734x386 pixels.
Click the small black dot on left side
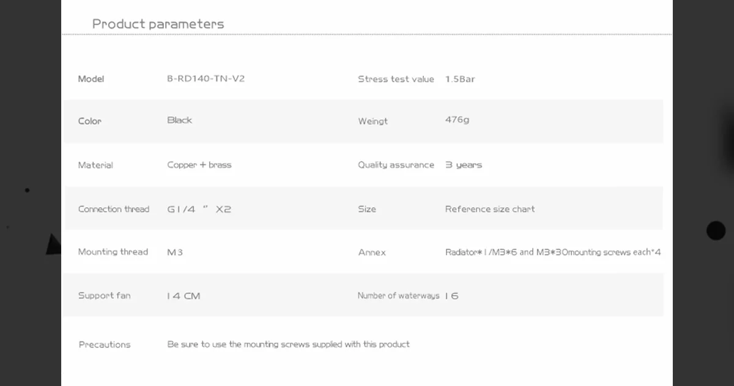pos(27,191)
